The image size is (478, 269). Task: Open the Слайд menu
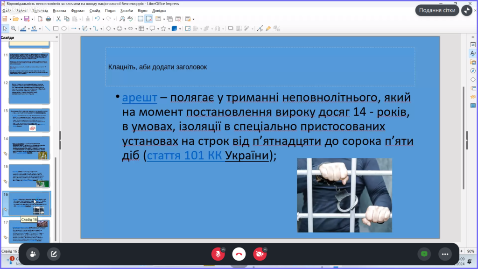point(95,10)
